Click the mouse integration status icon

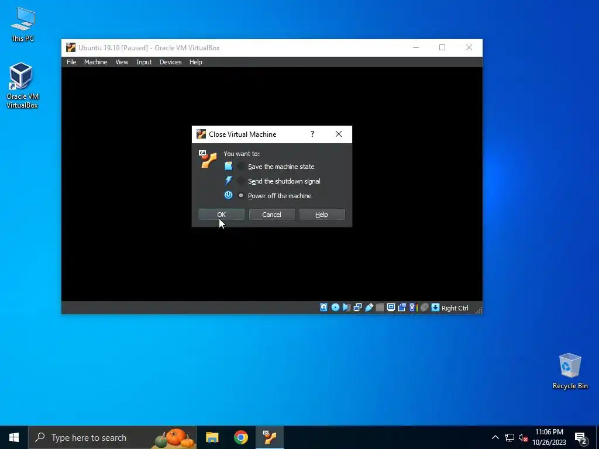424,308
